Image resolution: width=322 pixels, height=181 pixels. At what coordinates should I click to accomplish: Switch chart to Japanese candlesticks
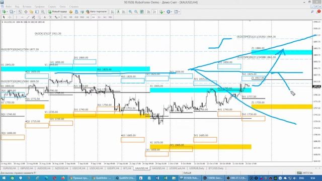point(118,12)
